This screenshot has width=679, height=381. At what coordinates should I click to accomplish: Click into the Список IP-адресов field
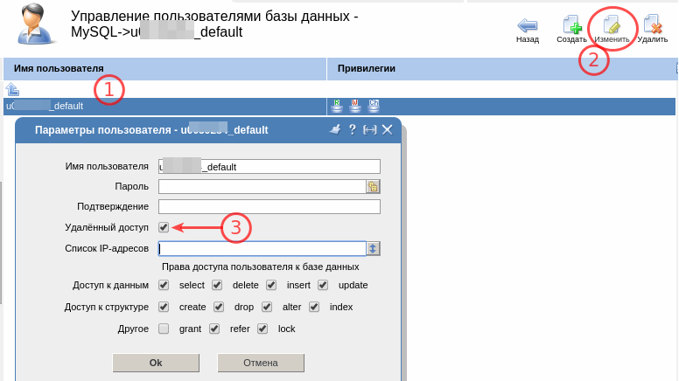point(262,249)
